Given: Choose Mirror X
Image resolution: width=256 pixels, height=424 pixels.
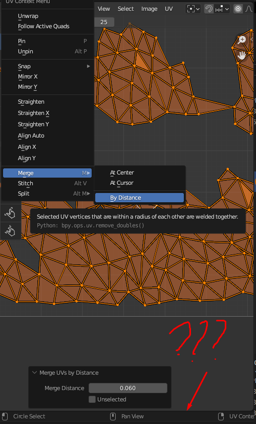Looking at the screenshot, I should 47,76.
